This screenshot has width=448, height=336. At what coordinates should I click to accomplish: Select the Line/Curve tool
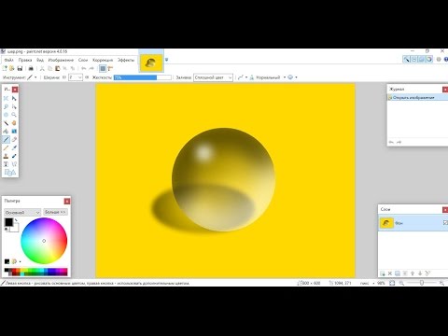tap(14, 164)
